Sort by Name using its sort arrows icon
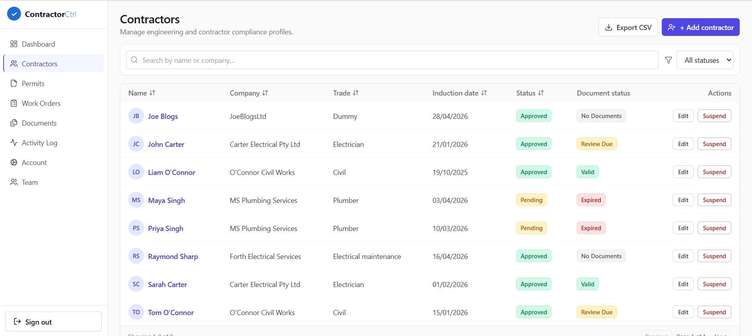The height and width of the screenshot is (336, 752). (152, 93)
